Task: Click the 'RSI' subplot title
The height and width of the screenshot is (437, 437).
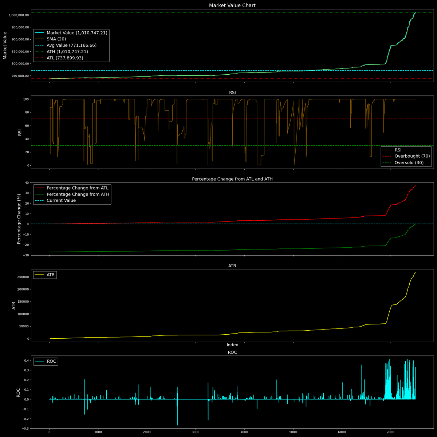Action: pyautogui.click(x=232, y=92)
